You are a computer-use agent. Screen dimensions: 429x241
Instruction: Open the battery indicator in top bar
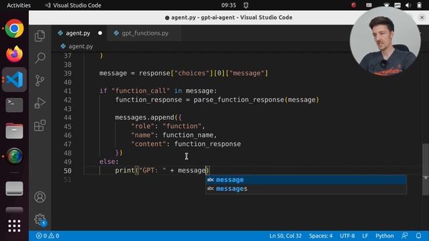click(x=419, y=5)
